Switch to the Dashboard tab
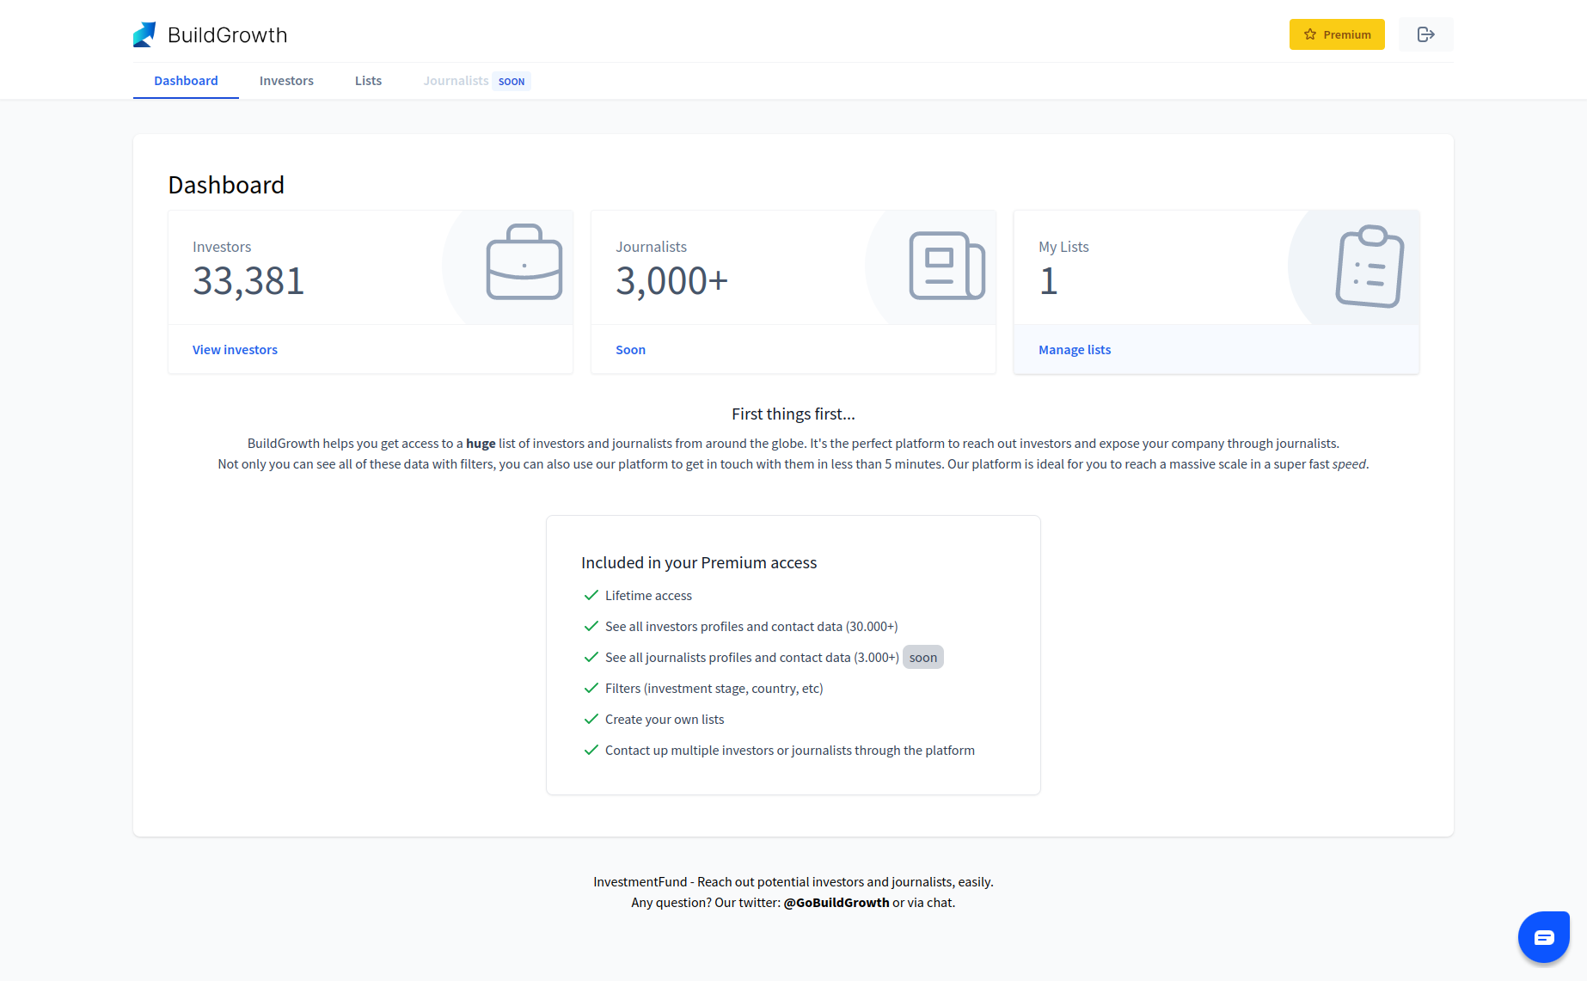The width and height of the screenshot is (1587, 981). [186, 81]
